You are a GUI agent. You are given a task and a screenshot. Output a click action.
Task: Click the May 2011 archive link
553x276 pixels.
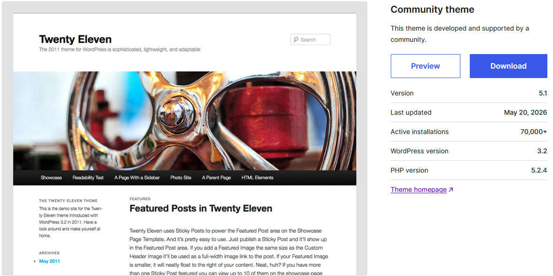49,261
